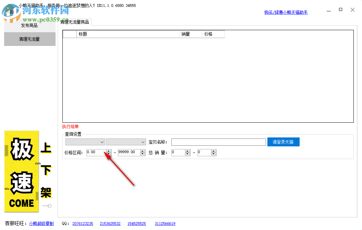362x230 pixels.
Task: Click the 执行结果 red status text
Action: pos(70,126)
